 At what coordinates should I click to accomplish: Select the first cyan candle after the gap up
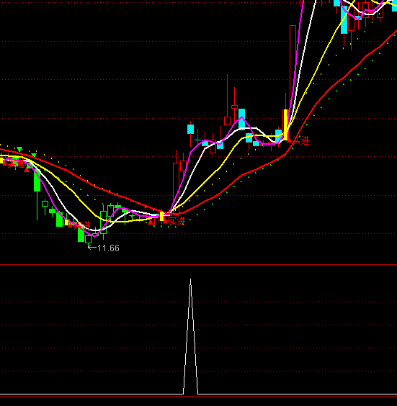tap(190, 129)
